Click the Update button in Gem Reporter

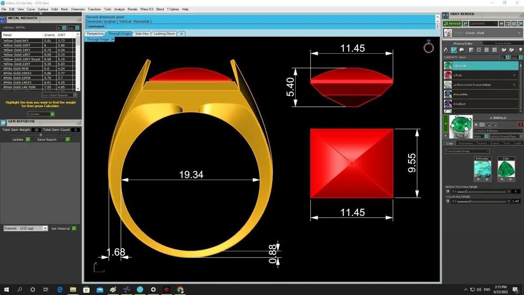[21, 139]
